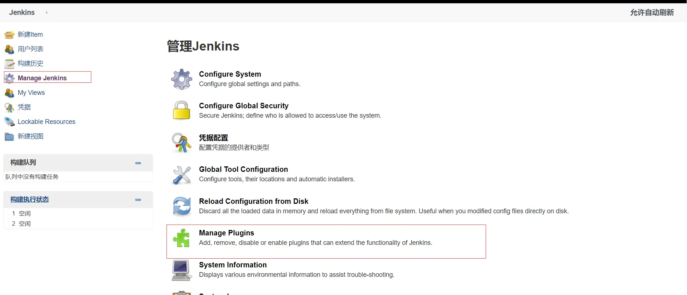Viewport: 687px width, 295px height.
Task: Click the Lockable Resources drive icon
Action: [9, 122]
